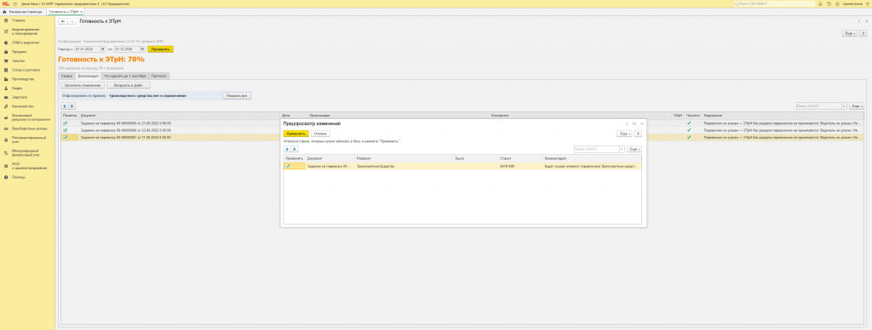Open Еще menu beside dialog help button
872x330 pixels.
coord(625,134)
